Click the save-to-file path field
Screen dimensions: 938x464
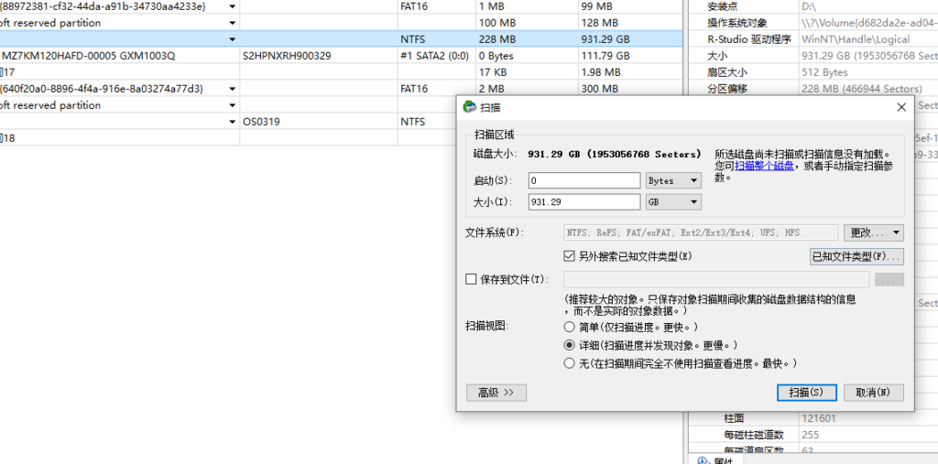point(716,279)
